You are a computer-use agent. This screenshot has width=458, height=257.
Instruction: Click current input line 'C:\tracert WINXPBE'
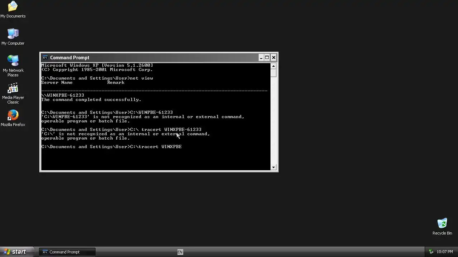click(x=111, y=147)
